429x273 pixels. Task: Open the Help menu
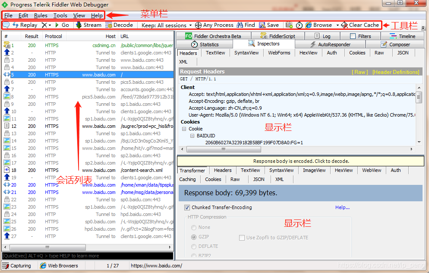tap(97, 15)
